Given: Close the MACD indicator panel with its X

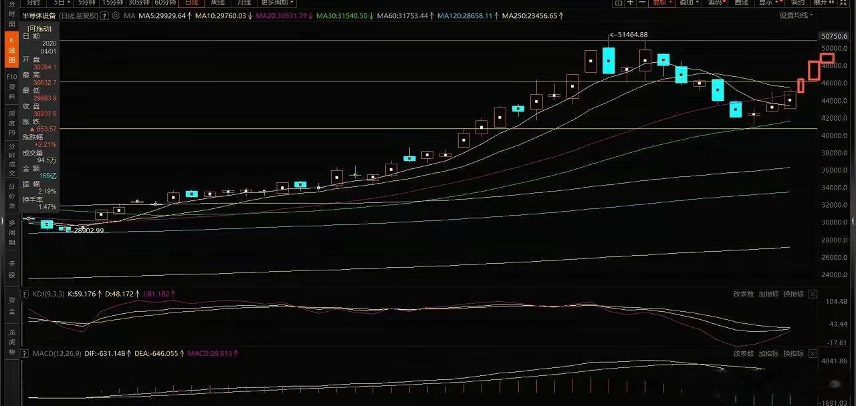Looking at the screenshot, I should [x=813, y=353].
